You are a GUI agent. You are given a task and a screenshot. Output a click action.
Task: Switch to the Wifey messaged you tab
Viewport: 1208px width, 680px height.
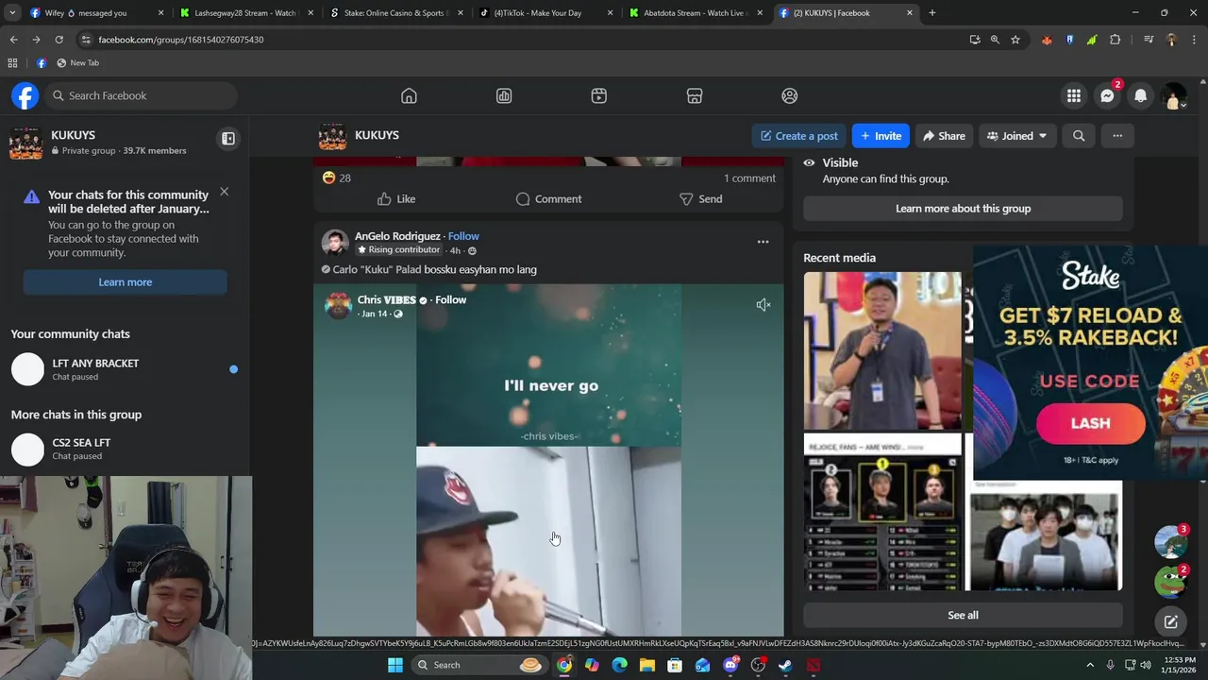(95, 13)
